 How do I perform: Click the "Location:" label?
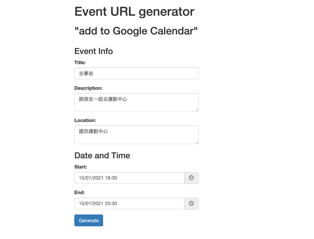pyautogui.click(x=85, y=121)
